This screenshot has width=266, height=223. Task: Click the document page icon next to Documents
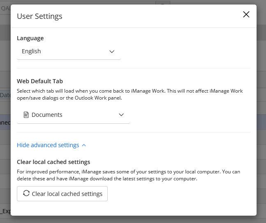point(26,115)
